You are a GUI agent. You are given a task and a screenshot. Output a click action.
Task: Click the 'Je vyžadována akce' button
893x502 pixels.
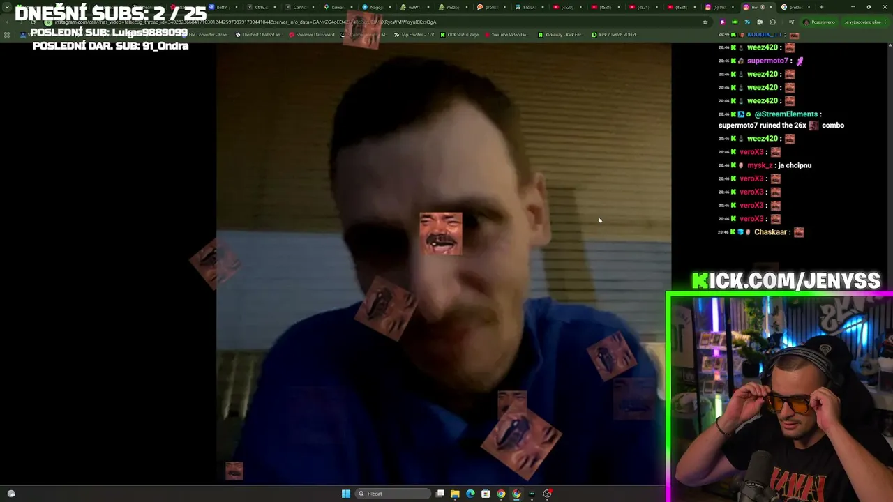pos(864,22)
